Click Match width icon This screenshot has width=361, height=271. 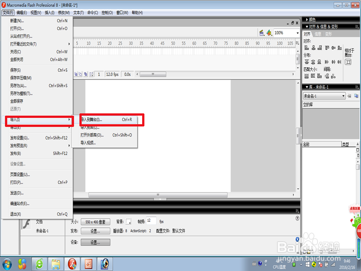click(306, 76)
